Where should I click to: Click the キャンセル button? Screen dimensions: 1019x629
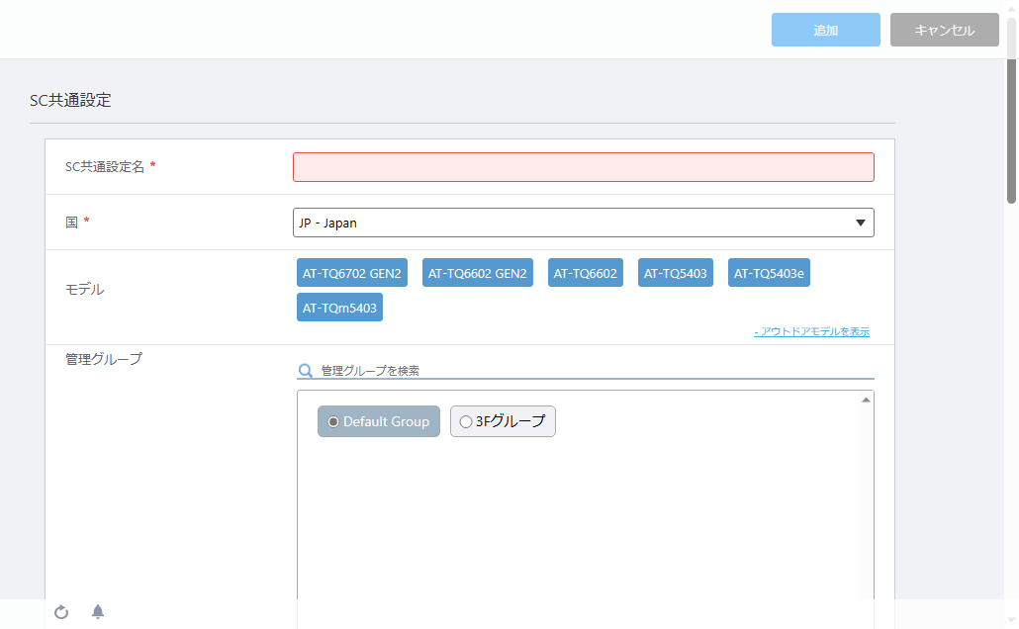point(944,30)
